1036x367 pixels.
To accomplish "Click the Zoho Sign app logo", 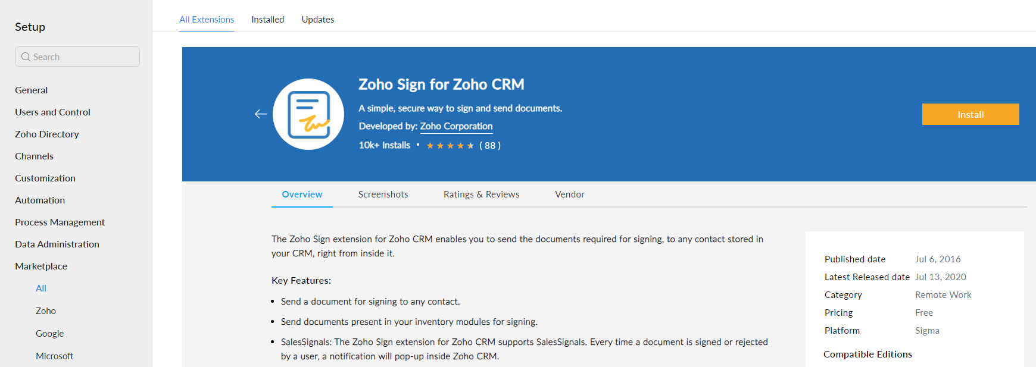I will click(308, 114).
